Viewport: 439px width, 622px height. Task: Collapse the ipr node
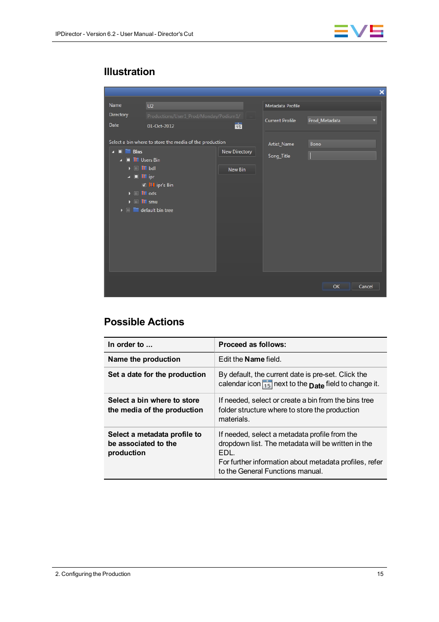(129, 176)
